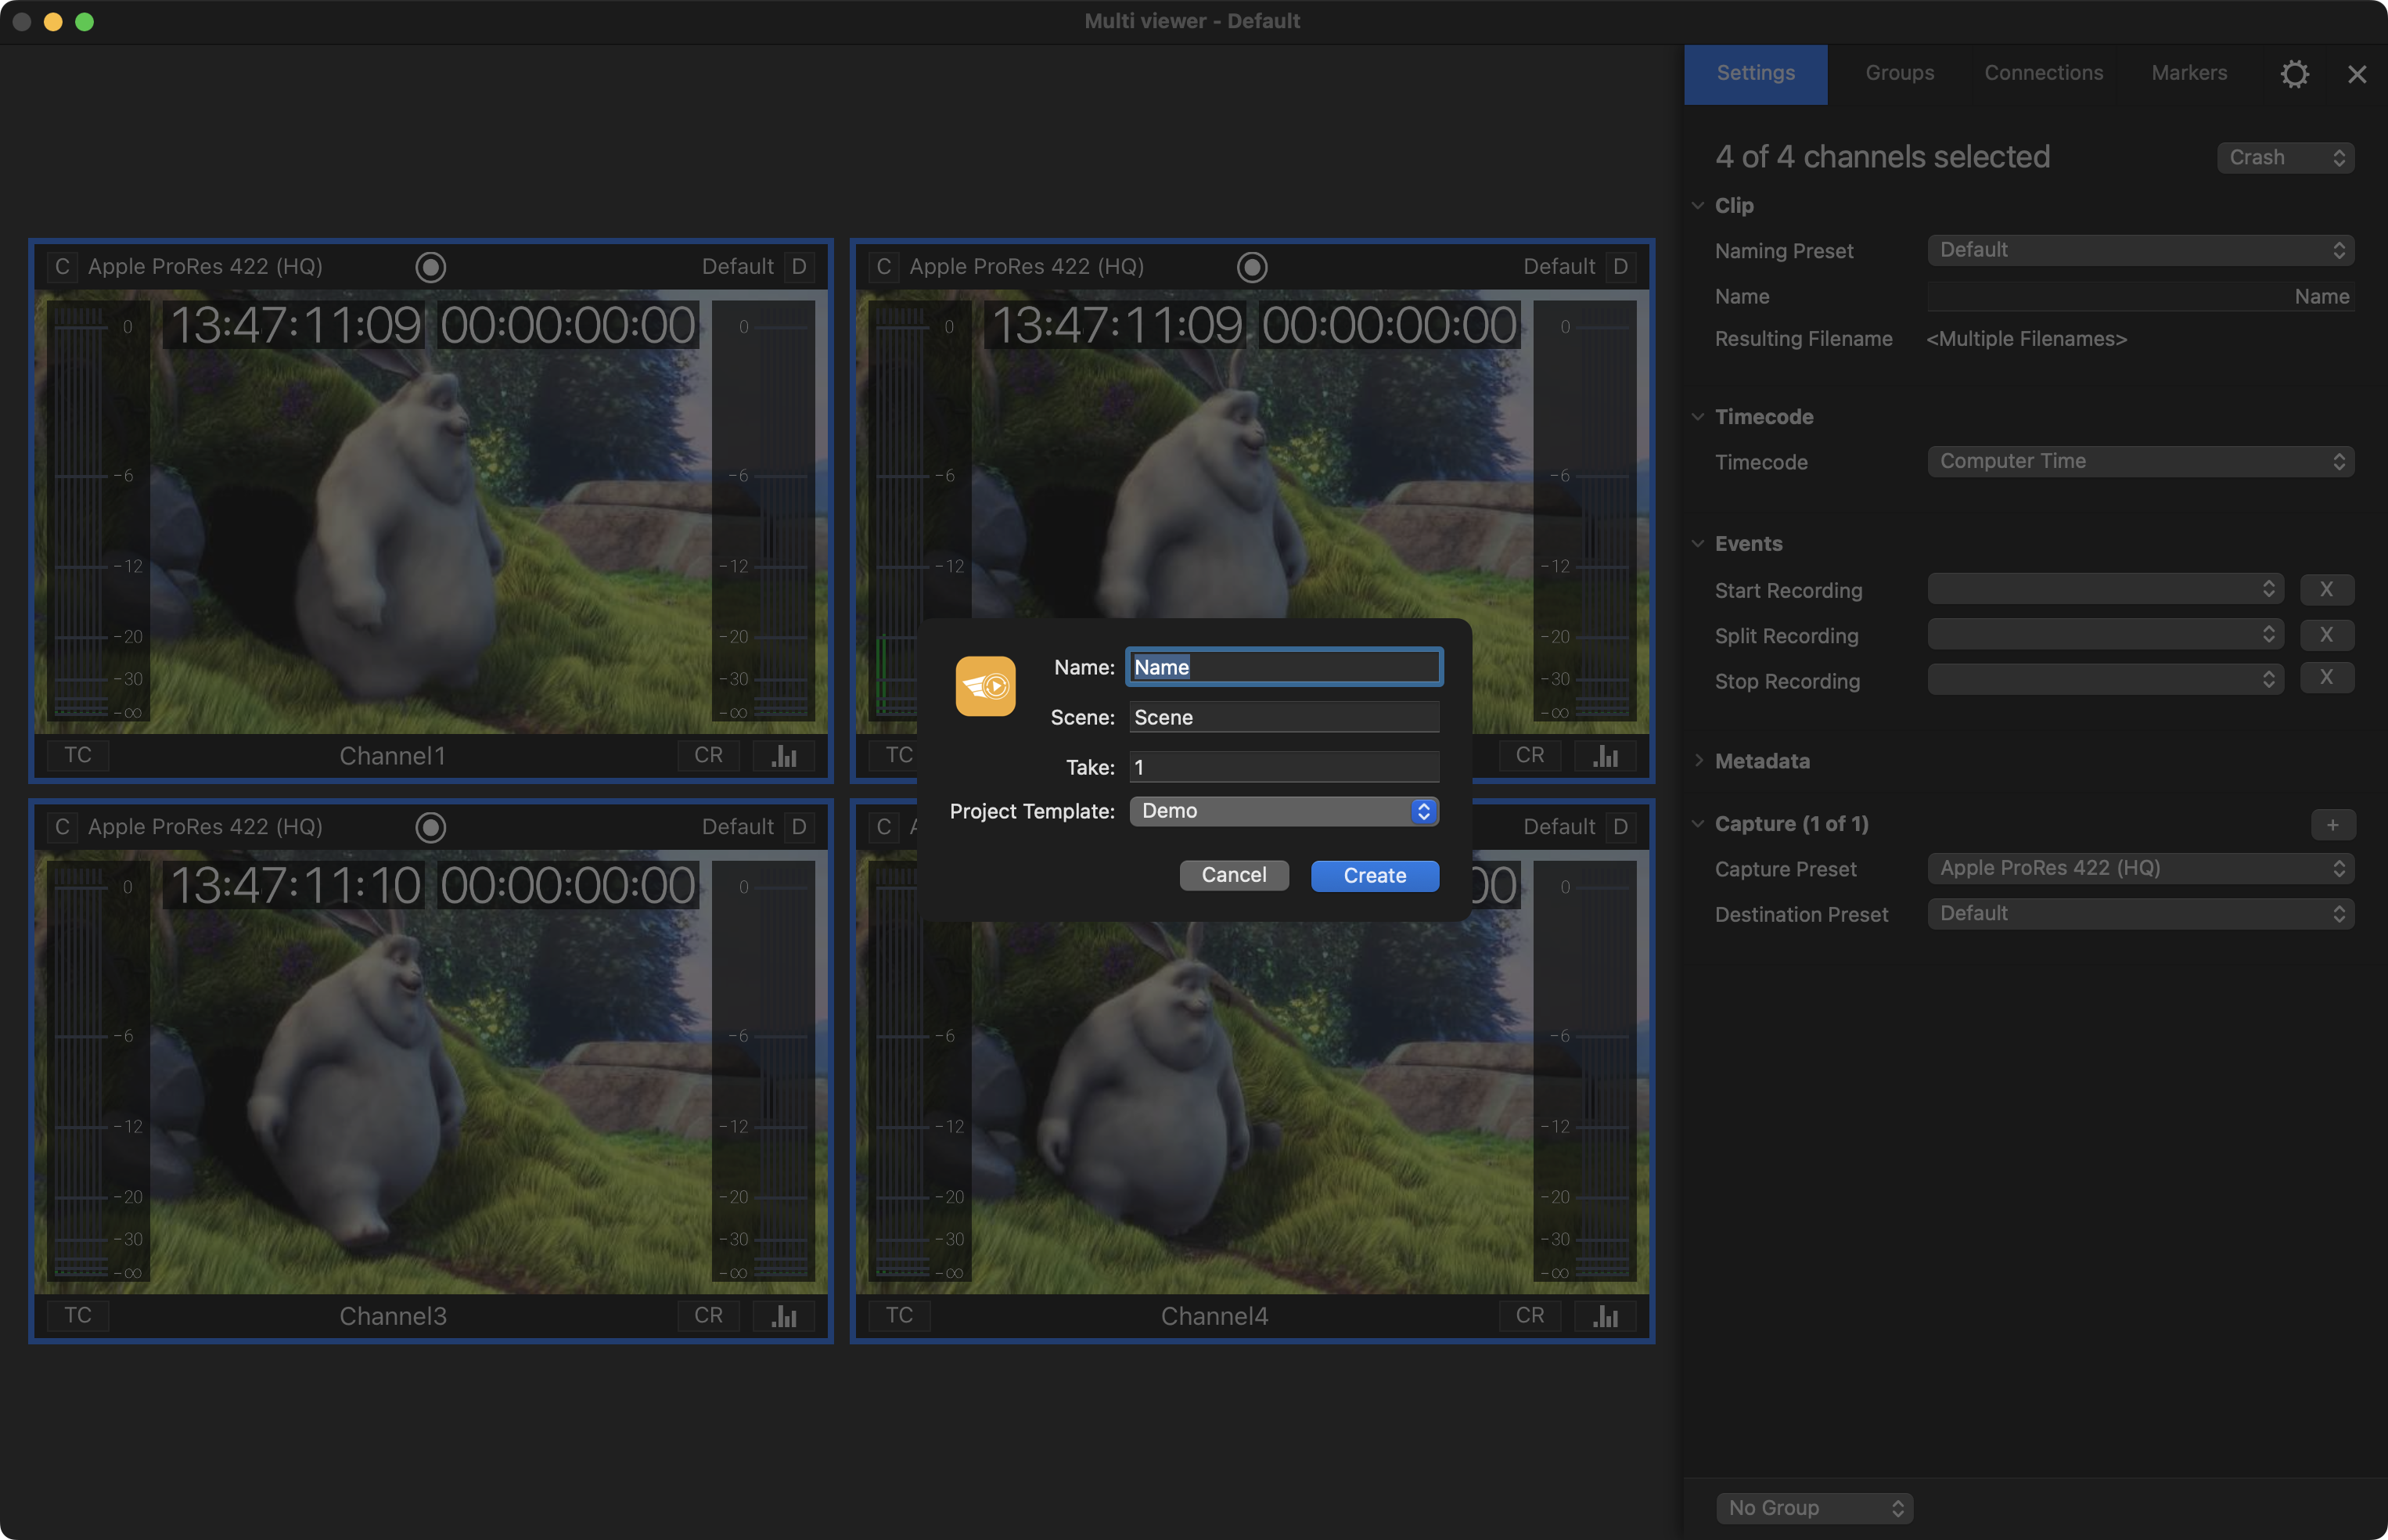Screen dimensions: 2388x1540
Task: Open the Timecode source dropdown
Action: click(2141, 461)
